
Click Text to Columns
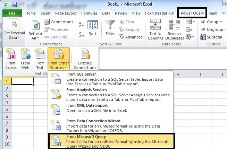click(155, 29)
